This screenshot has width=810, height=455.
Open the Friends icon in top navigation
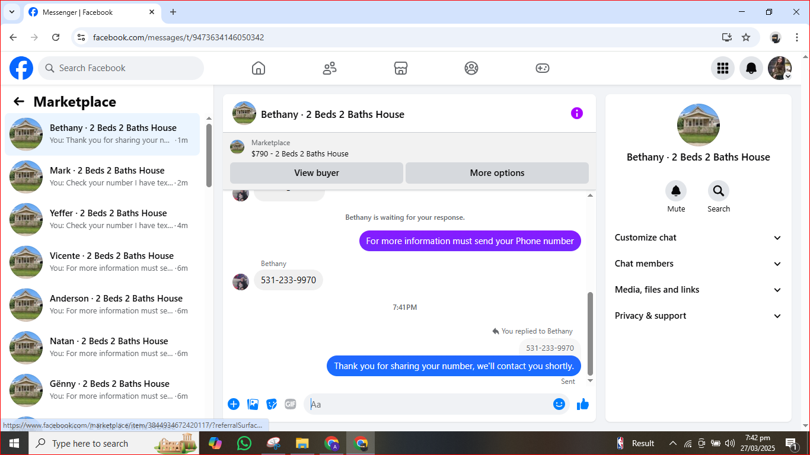pyautogui.click(x=330, y=68)
